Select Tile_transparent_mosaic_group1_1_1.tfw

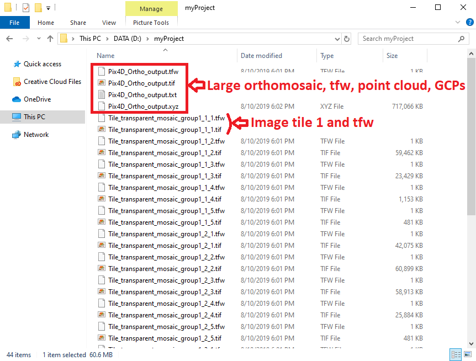click(x=166, y=118)
